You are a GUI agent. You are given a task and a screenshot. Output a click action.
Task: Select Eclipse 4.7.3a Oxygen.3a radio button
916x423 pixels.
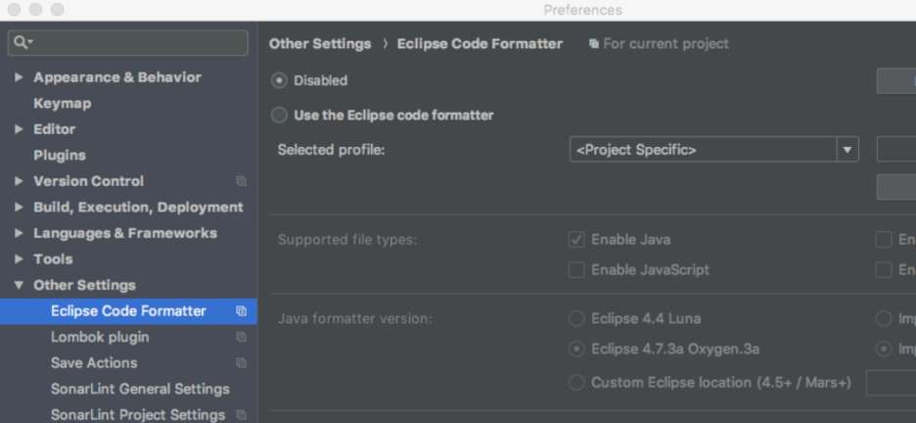point(576,350)
